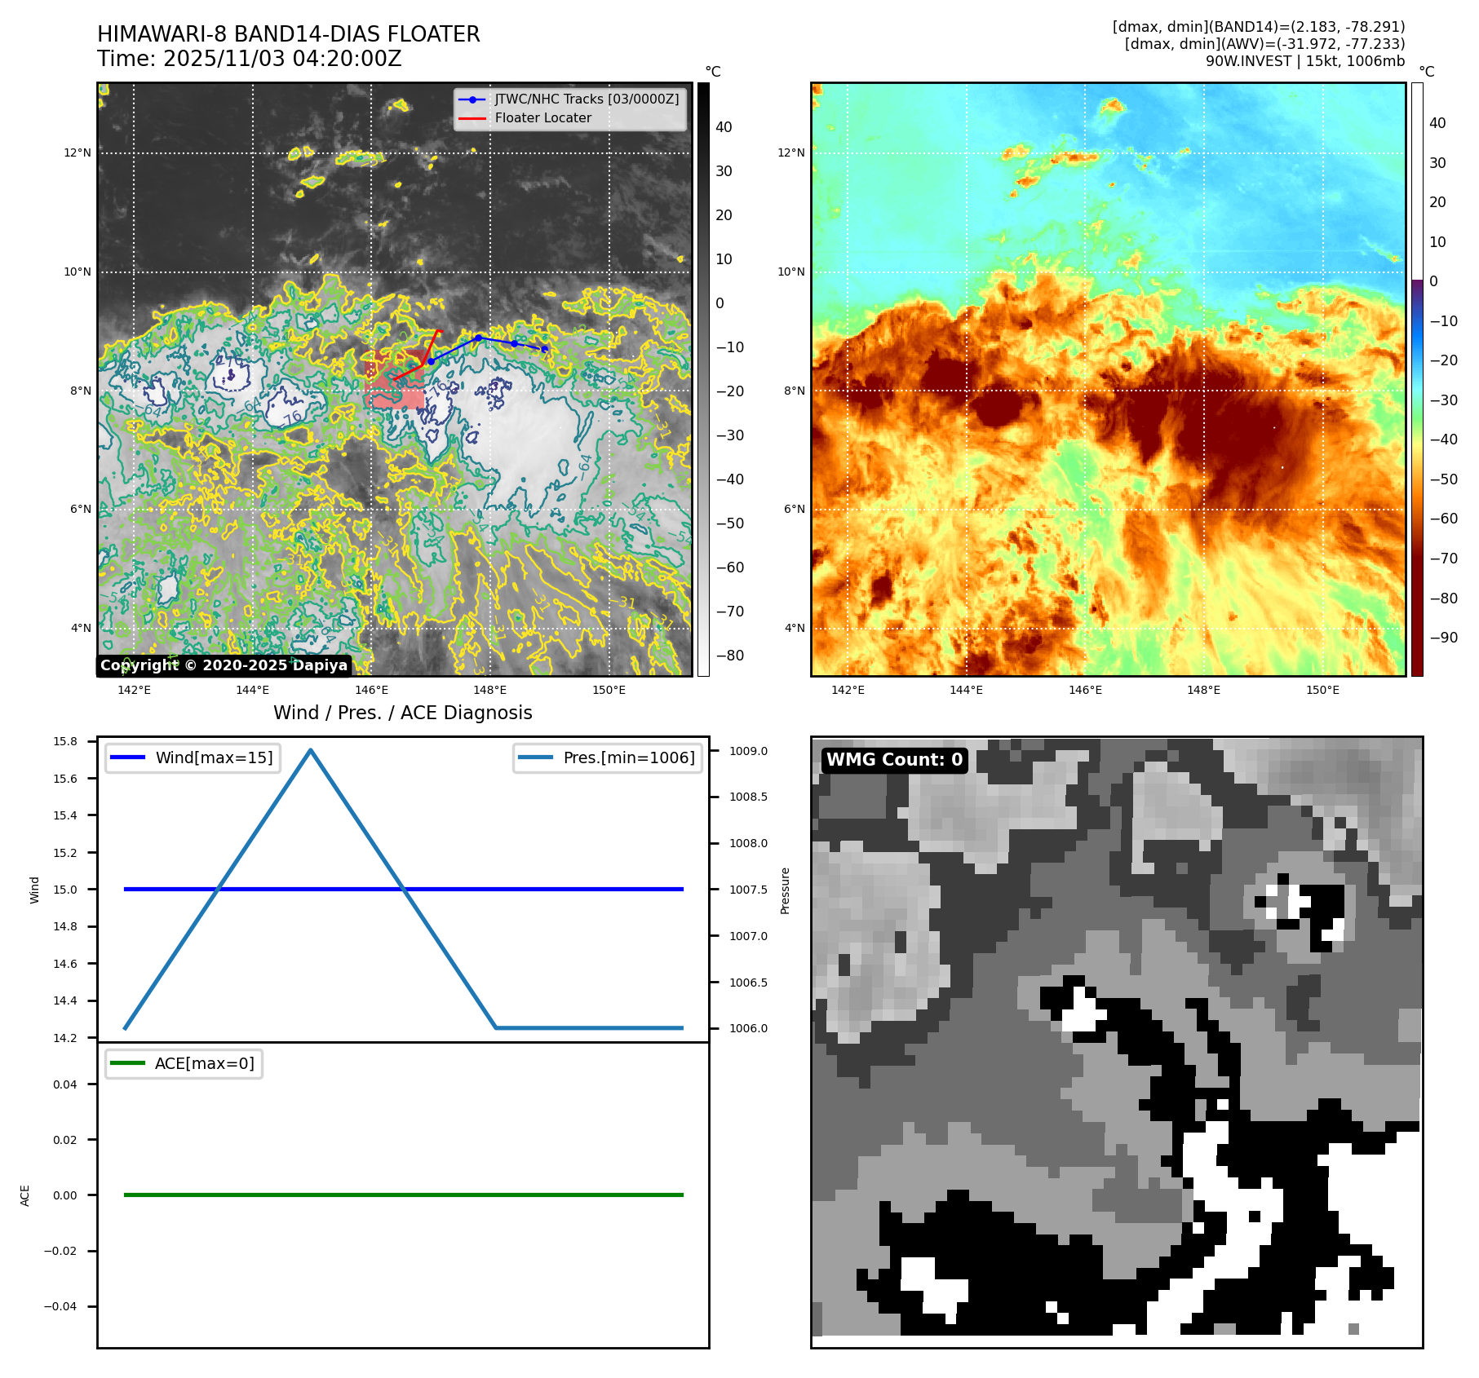This screenshot has height=1378, width=1479.
Task: Click the Pres.[min=1006] legend line sample
Action: point(534,757)
